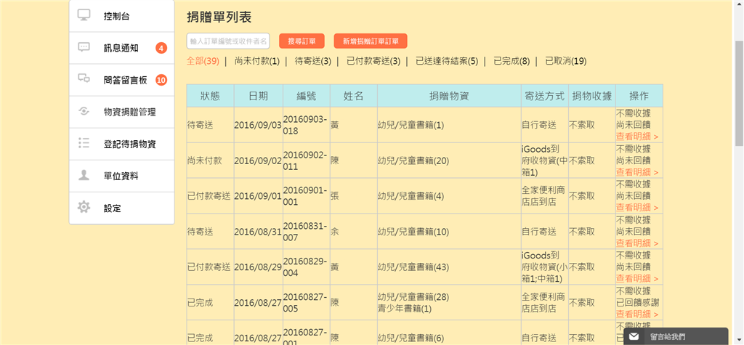Open 單位資料 in the sidebar
Image resolution: width=744 pixels, height=345 pixels.
(x=122, y=176)
